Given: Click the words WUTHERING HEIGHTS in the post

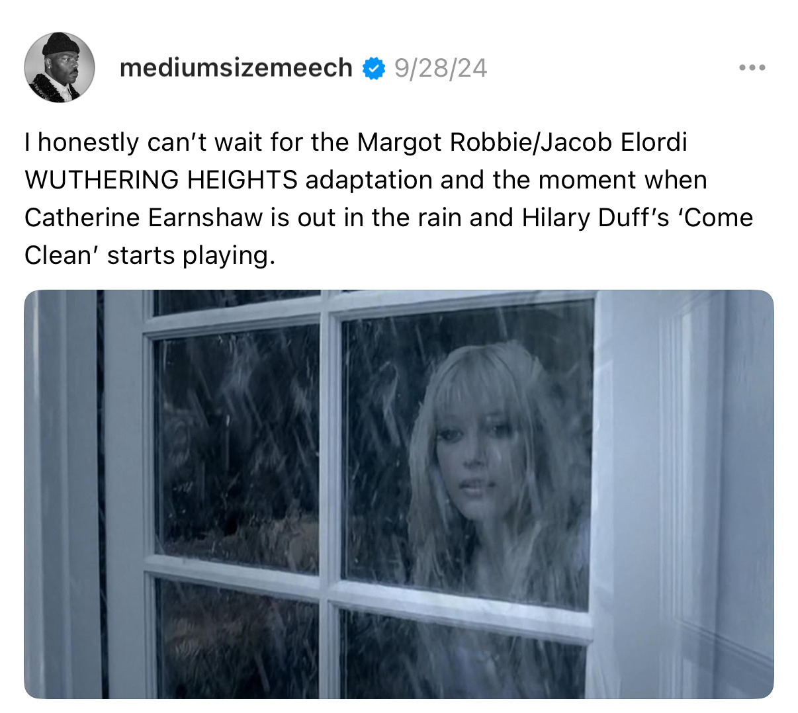Looking at the screenshot, I should [161, 180].
